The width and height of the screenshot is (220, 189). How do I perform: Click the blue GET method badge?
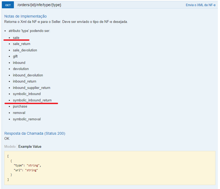pos(8,5)
